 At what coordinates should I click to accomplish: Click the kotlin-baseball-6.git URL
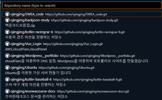click(x=88, y=80)
